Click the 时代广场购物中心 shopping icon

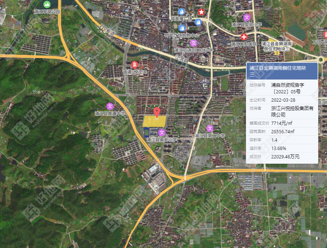click(182, 28)
